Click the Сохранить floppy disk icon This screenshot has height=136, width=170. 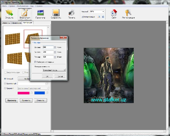pos(56,12)
